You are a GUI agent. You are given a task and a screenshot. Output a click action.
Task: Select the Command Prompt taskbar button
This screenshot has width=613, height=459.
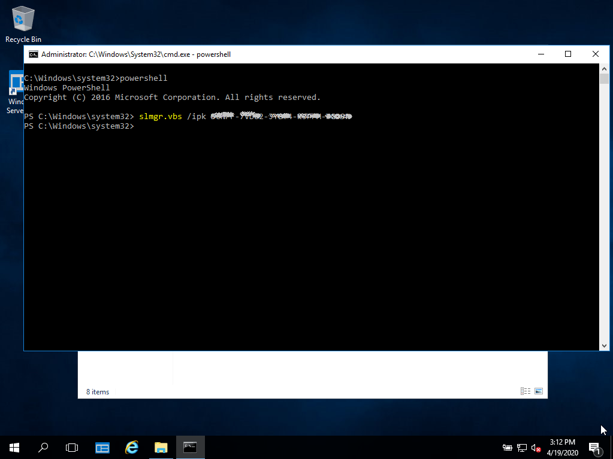tap(190, 447)
